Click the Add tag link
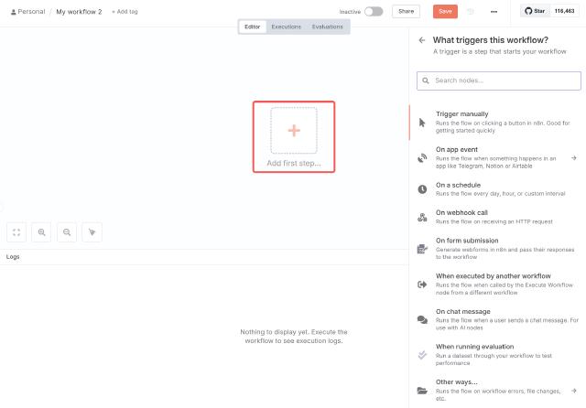586x408 pixels. [125, 12]
